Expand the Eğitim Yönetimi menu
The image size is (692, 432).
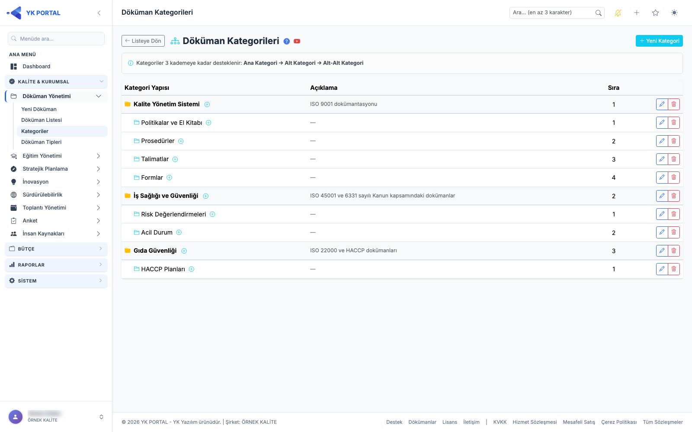(x=56, y=156)
